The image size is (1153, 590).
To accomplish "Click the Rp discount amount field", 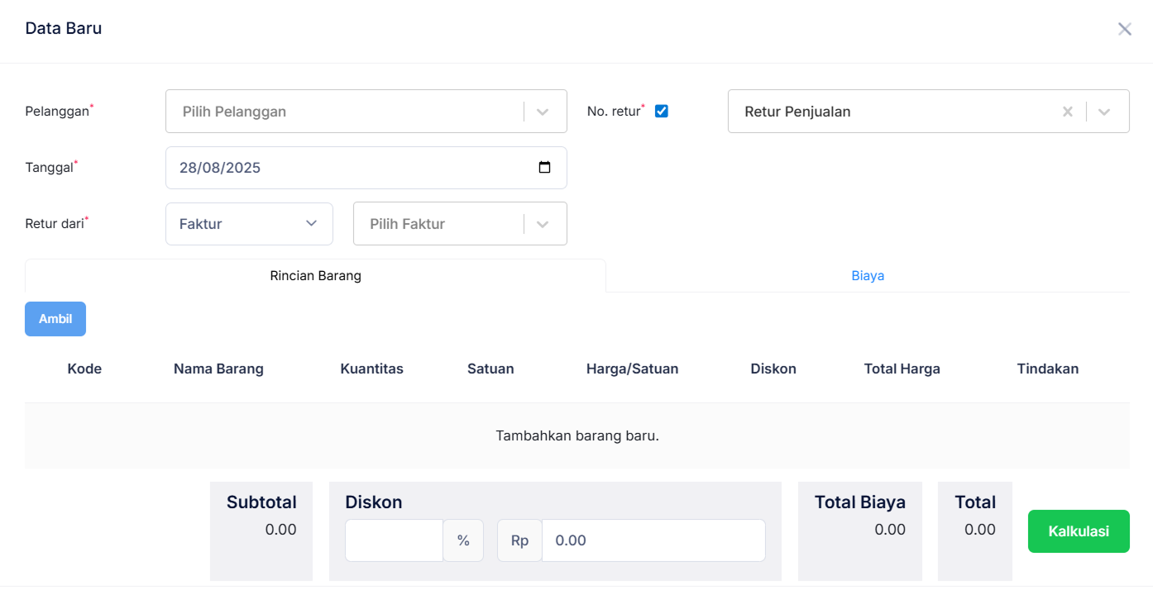I will point(653,540).
